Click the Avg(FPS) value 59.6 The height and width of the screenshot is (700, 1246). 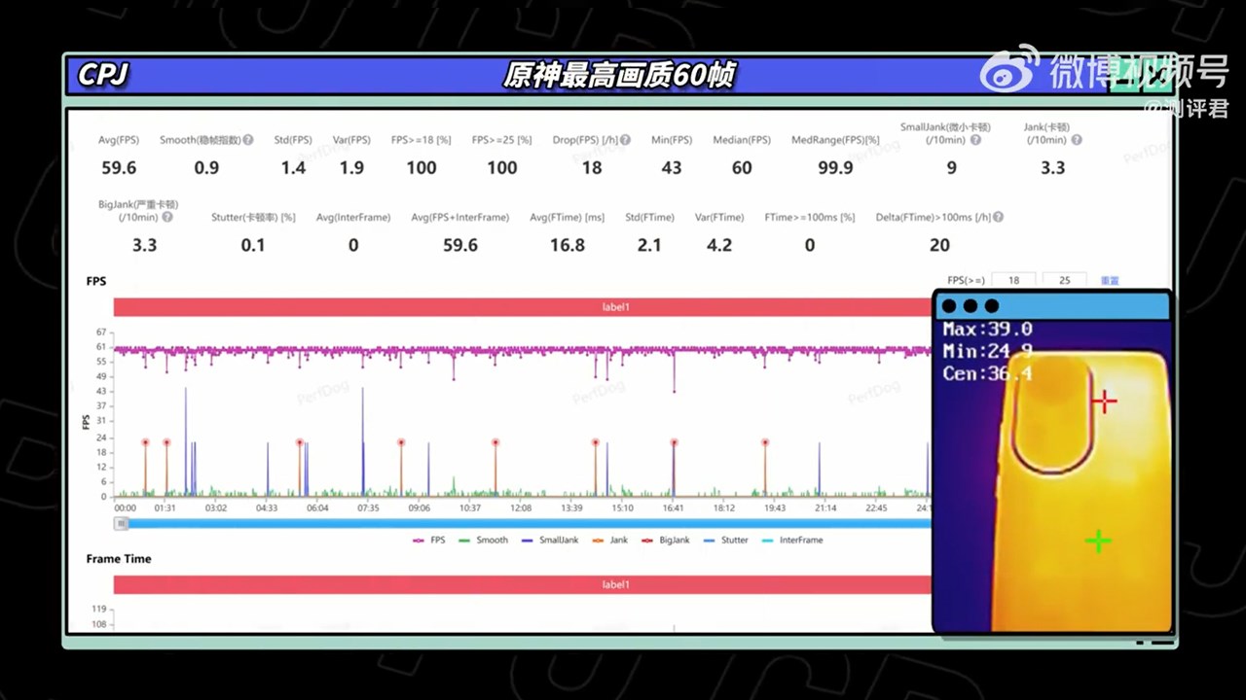click(x=119, y=168)
